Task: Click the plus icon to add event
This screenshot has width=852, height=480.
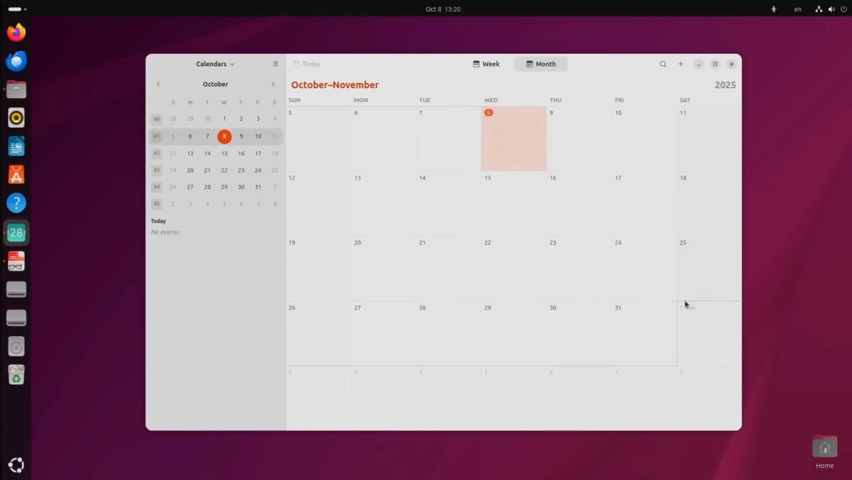Action: (x=681, y=64)
